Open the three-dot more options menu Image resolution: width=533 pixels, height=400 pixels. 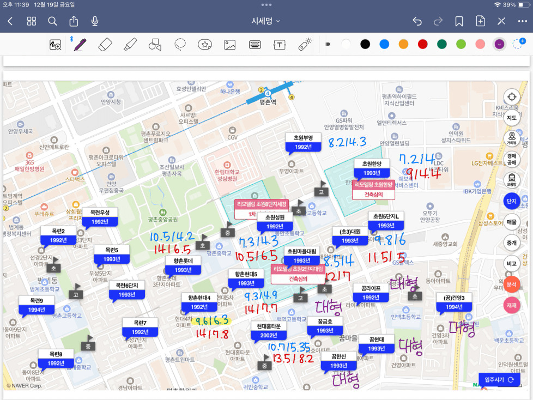point(522,21)
